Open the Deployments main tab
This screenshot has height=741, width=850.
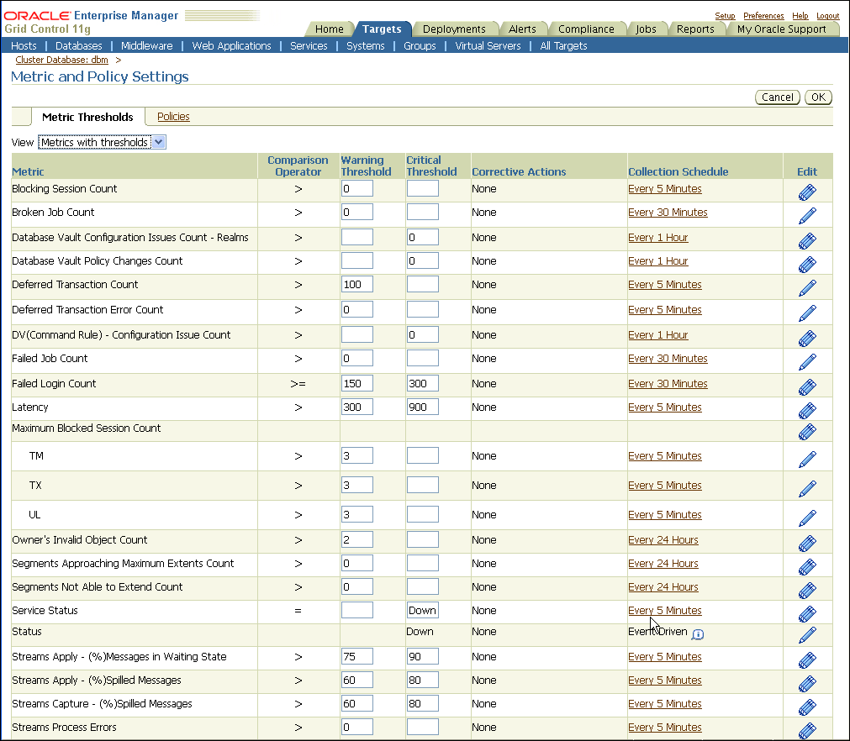click(454, 29)
